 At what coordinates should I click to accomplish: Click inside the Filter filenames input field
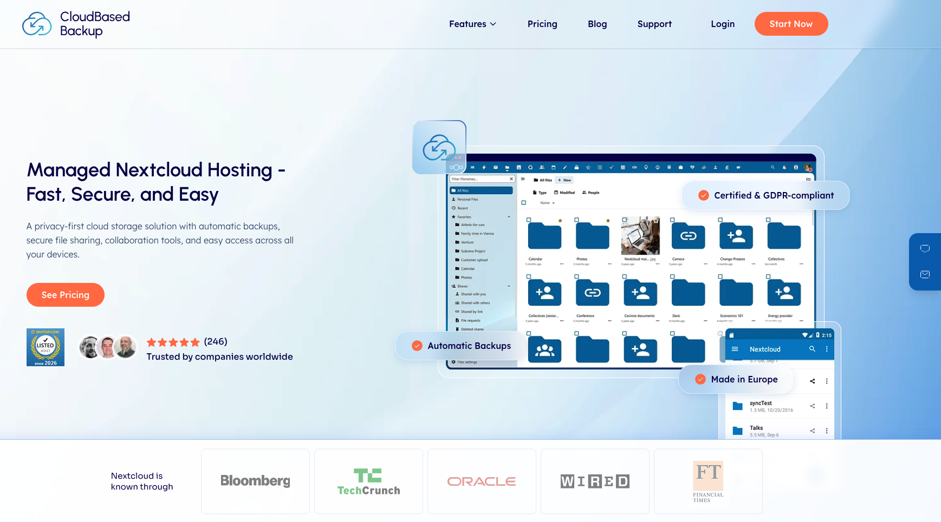click(477, 179)
